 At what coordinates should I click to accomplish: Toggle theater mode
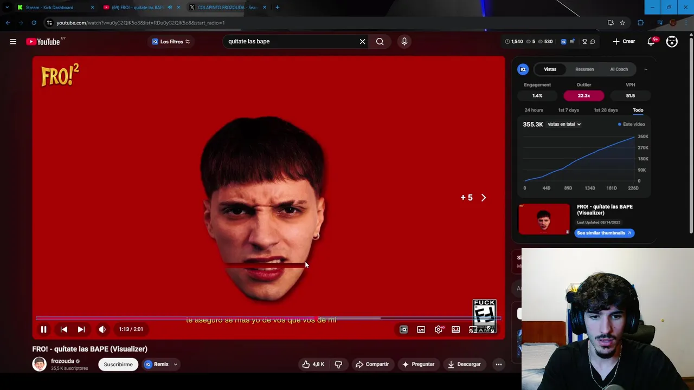coord(456,329)
